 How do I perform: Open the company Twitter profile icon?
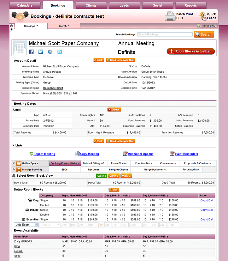click(60, 52)
